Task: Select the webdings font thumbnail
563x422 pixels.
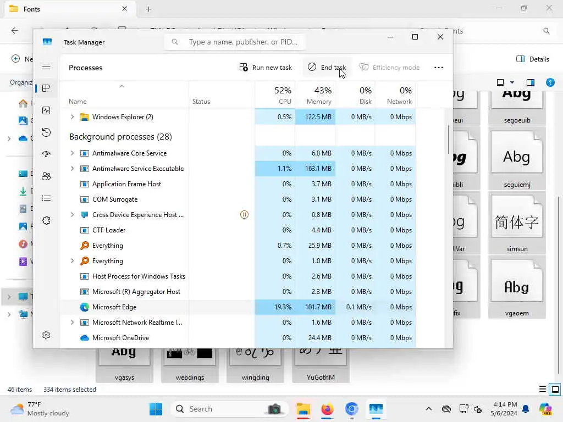Action: [x=190, y=365]
